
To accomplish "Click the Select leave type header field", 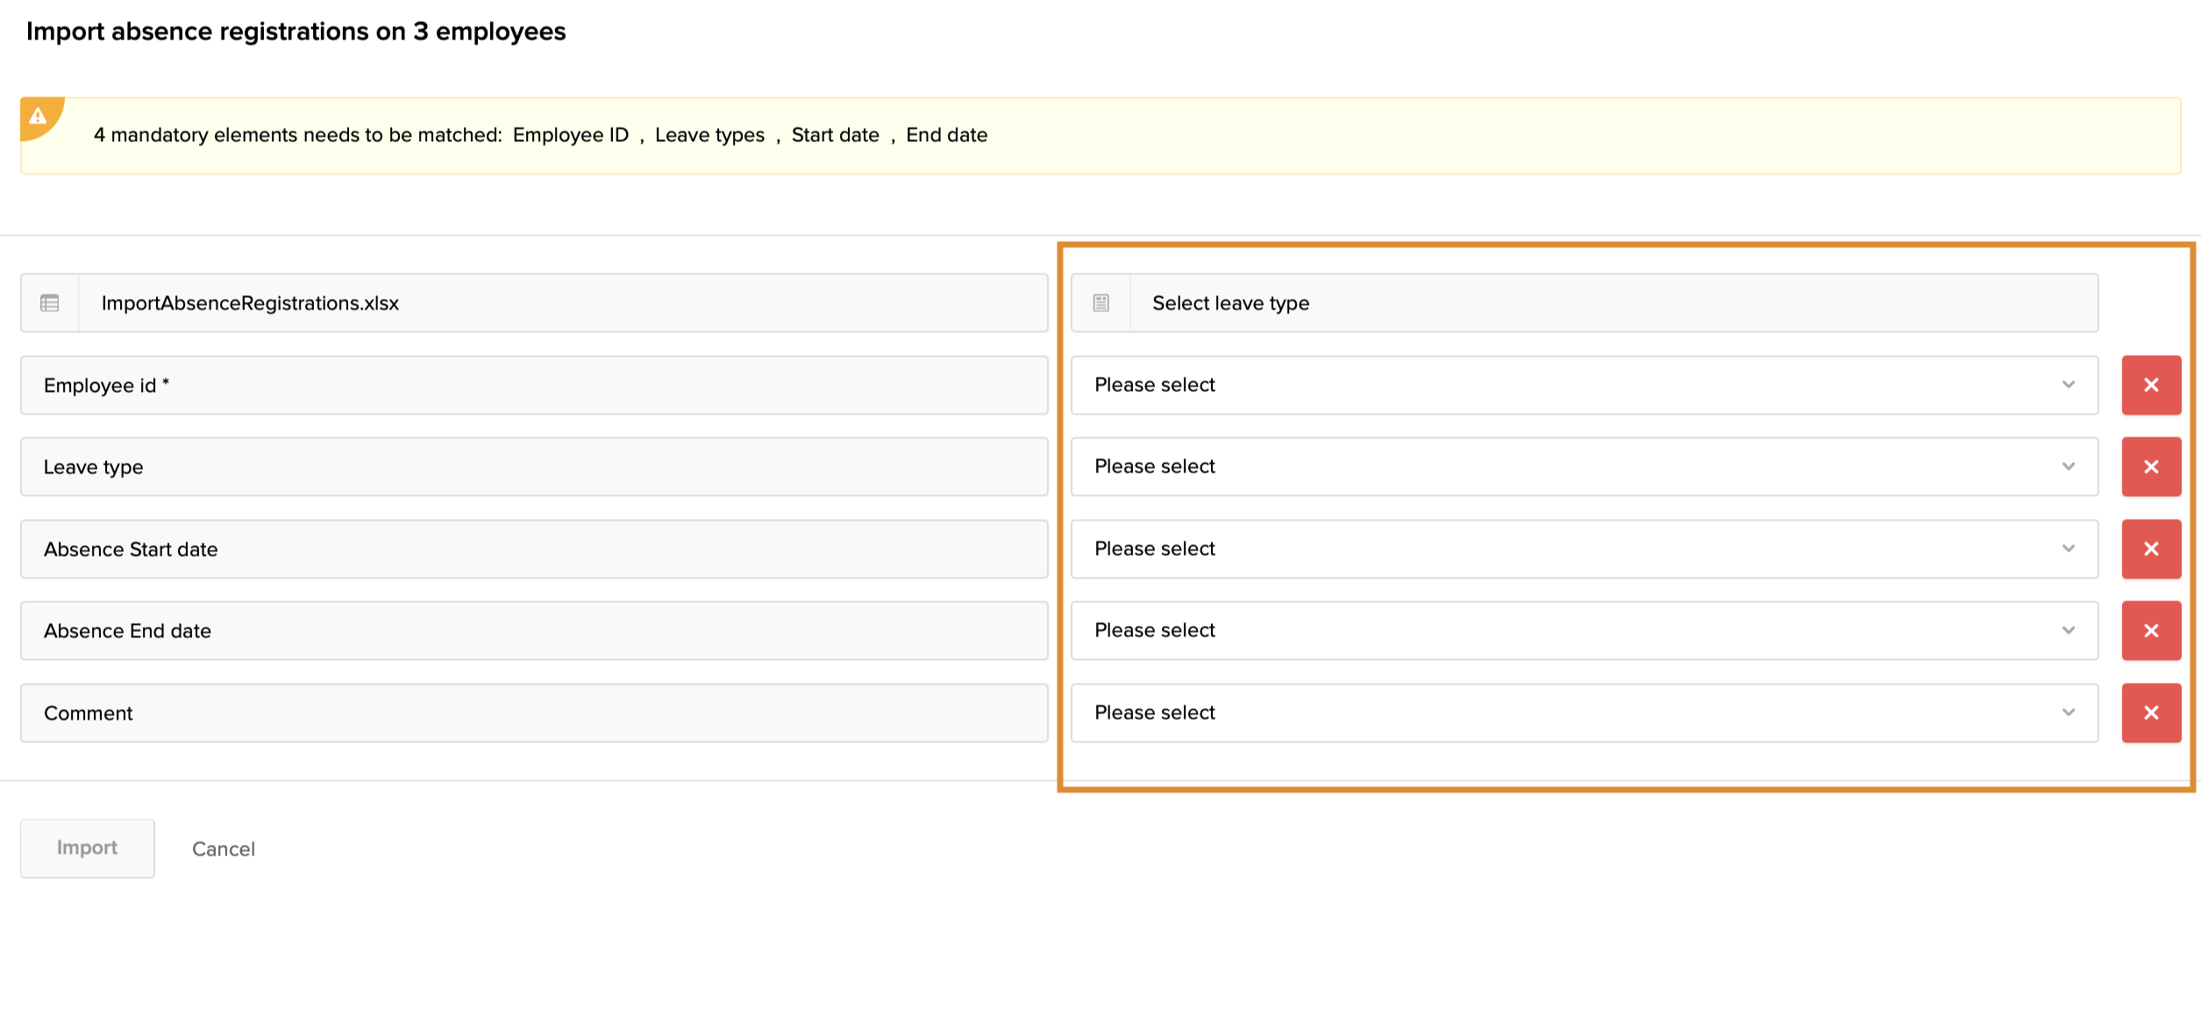I will 1612,303.
